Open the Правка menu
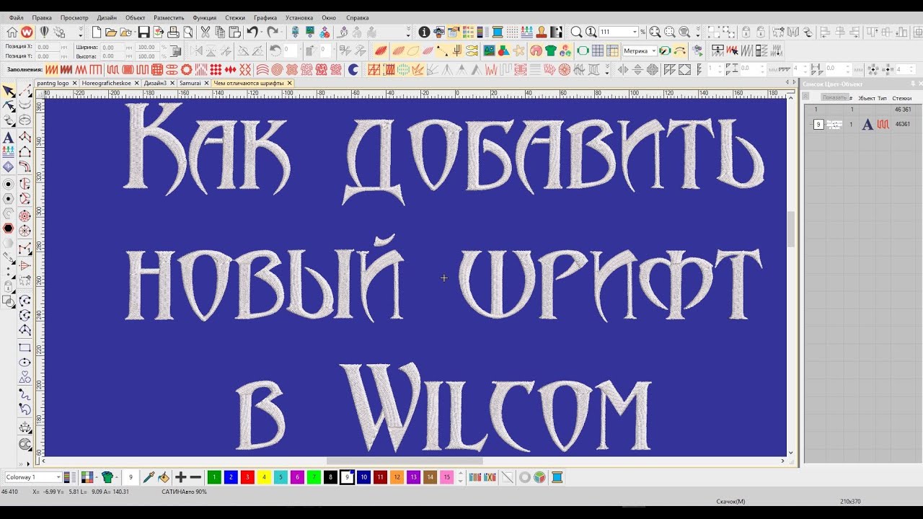Image resolution: width=923 pixels, height=519 pixels. pyautogui.click(x=42, y=17)
